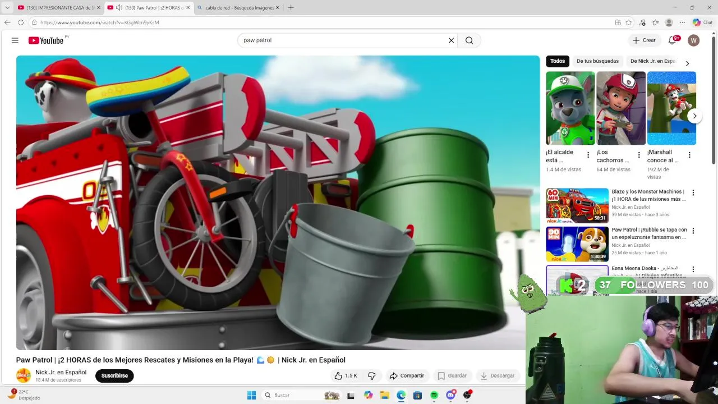Open options for '¡El alcalde está' Short
The image size is (718, 404).
tap(588, 155)
